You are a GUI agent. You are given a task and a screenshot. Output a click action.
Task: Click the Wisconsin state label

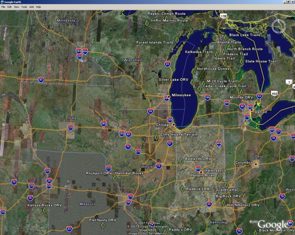[x=133, y=60]
